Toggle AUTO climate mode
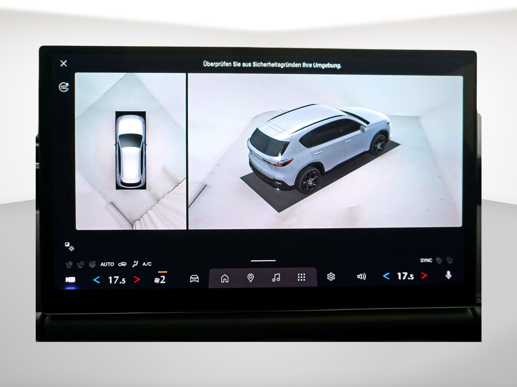Screen dimensions: 517x387 pos(107,264)
